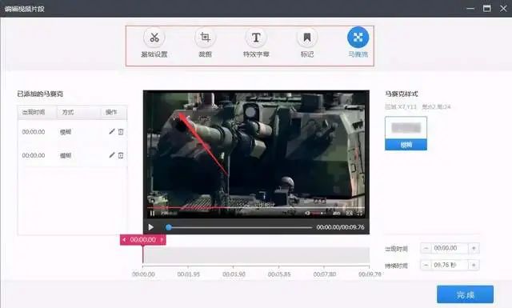Select the crop tool icon
The image size is (512, 308).
pyautogui.click(x=205, y=38)
